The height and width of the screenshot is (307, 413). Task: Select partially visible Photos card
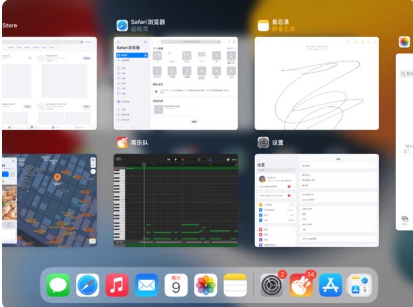click(405, 142)
